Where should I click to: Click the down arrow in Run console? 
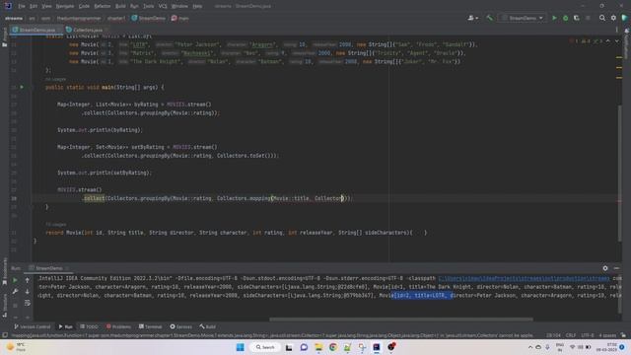pyautogui.click(x=27, y=291)
